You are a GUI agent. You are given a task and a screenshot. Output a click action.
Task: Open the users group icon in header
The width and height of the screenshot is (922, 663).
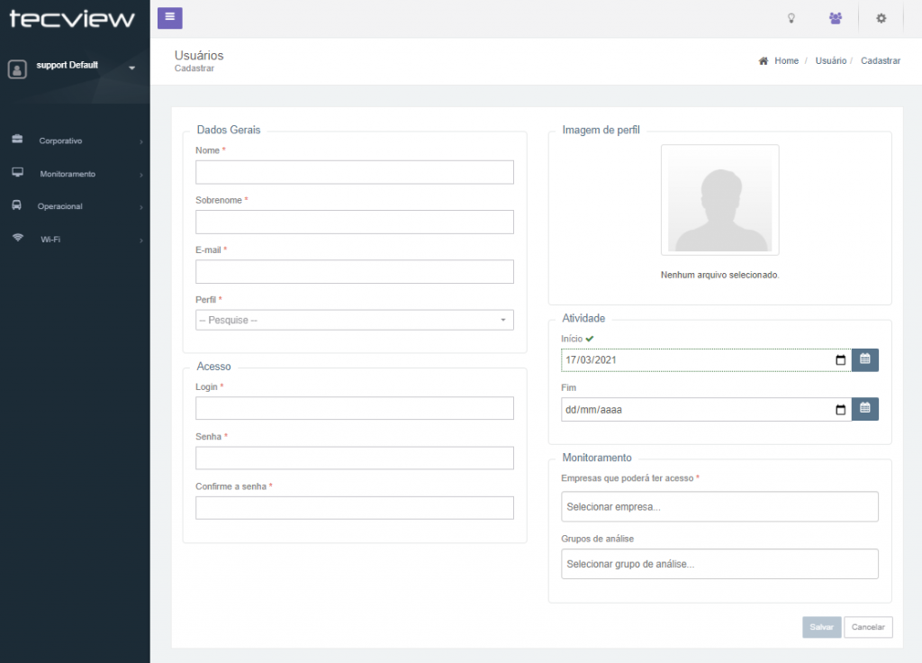(x=836, y=18)
